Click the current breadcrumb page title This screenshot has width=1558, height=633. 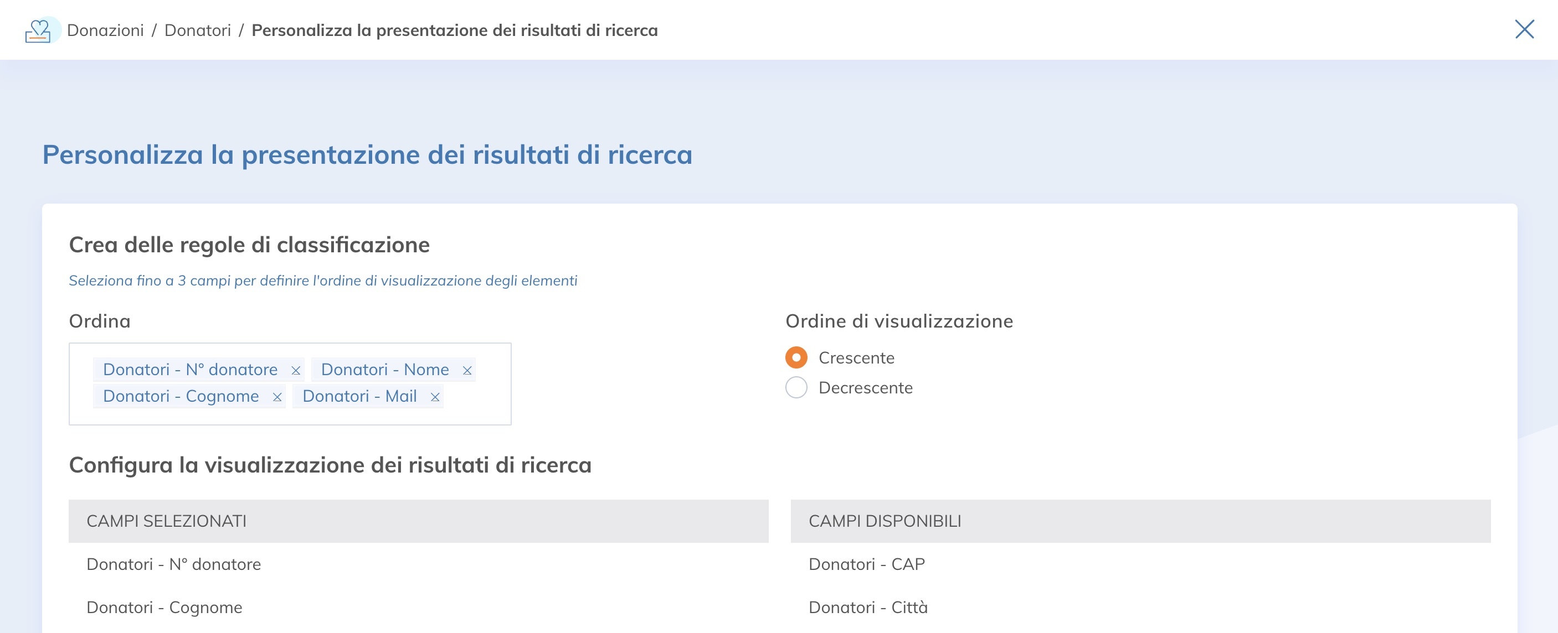(x=455, y=29)
